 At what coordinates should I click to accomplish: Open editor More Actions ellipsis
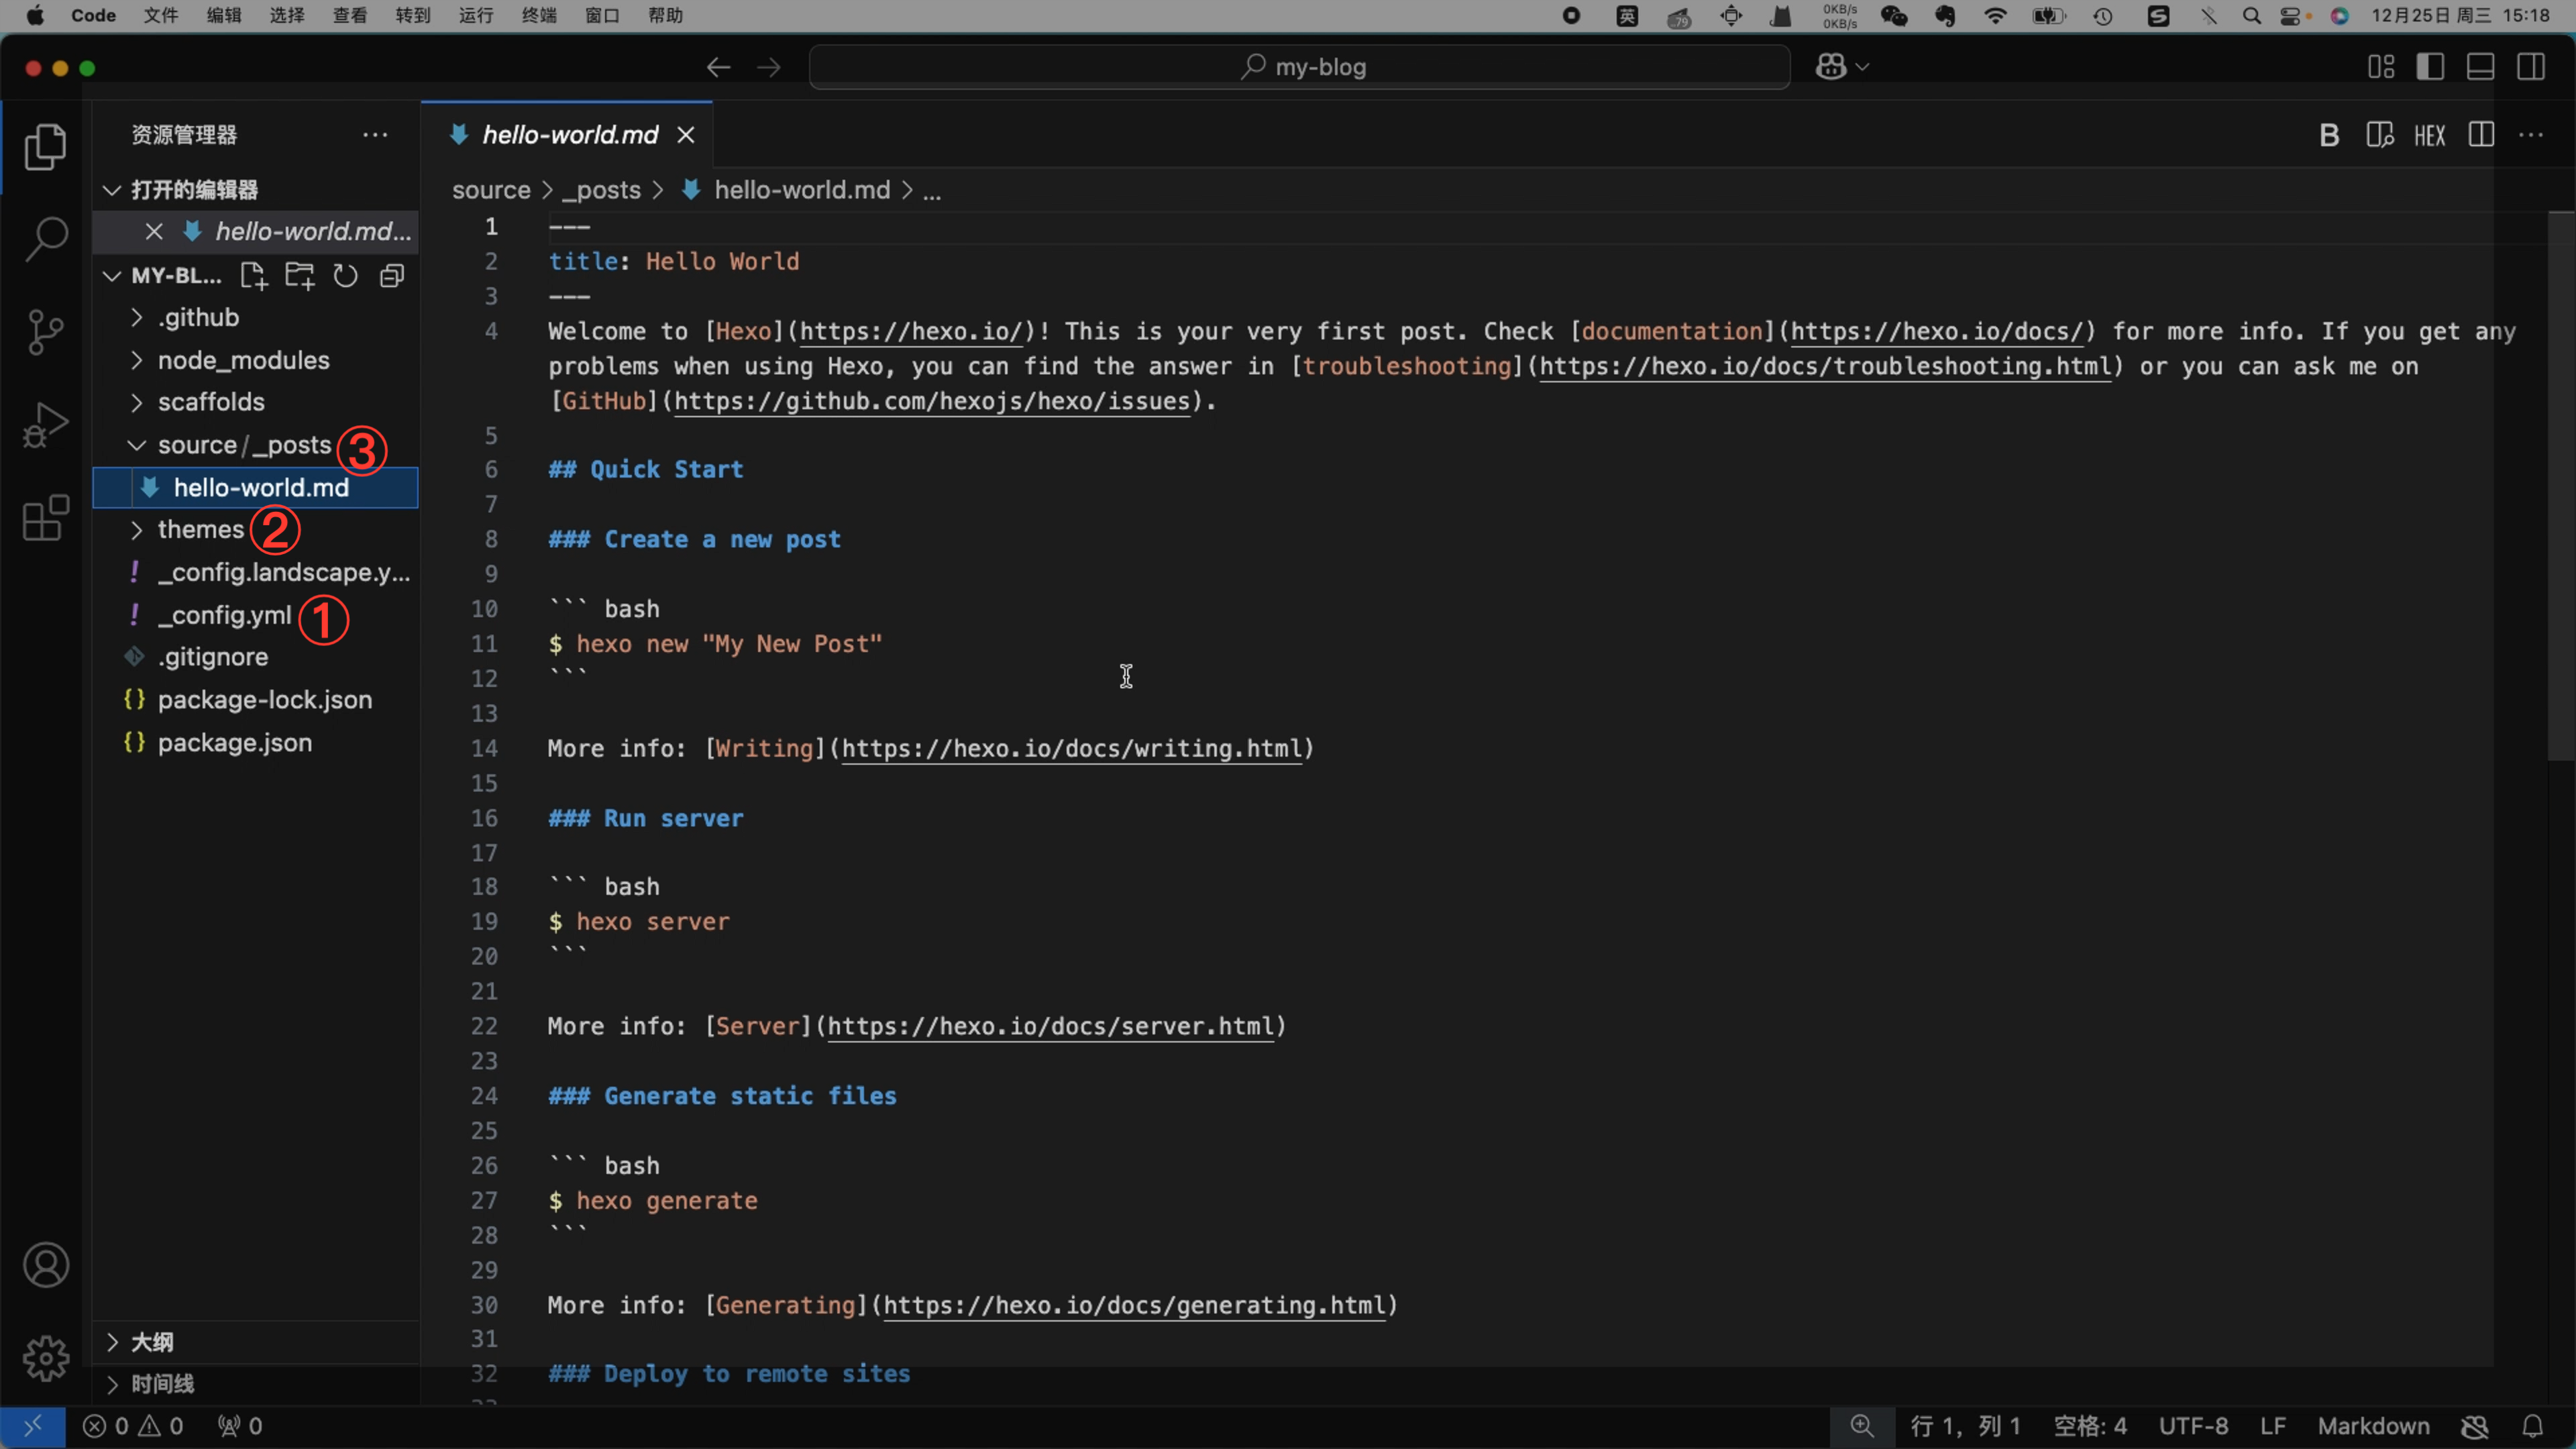point(2531,135)
